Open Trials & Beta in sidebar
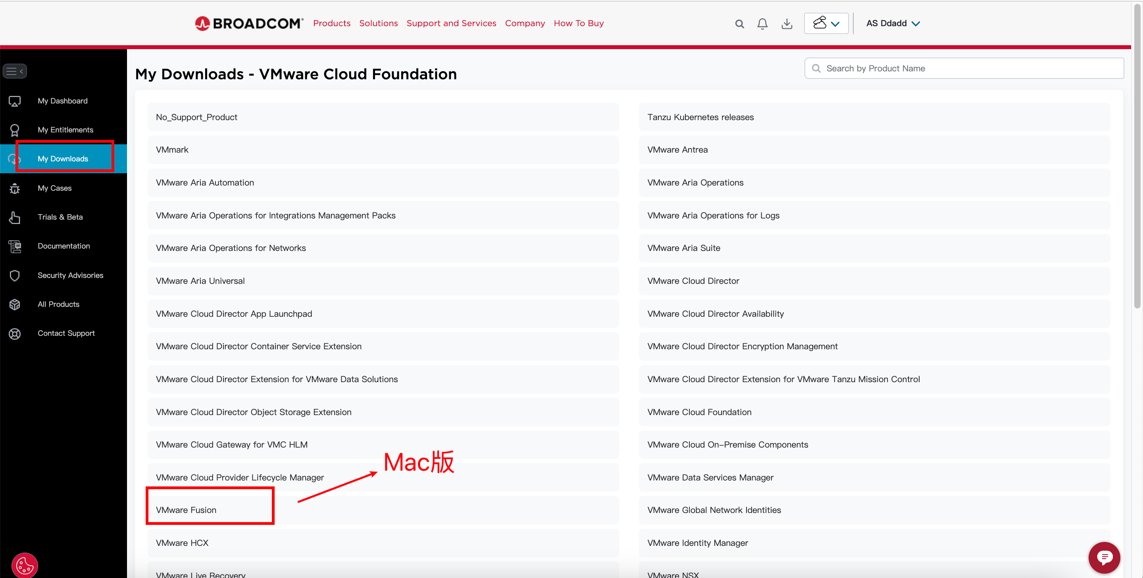Screen dimensions: 1143x578 click(x=60, y=217)
